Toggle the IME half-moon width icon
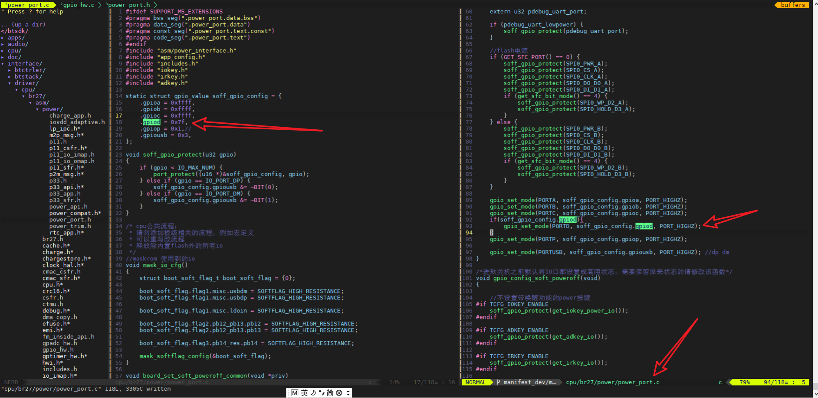Screen dimensions: 818x398 pyautogui.click(x=313, y=393)
